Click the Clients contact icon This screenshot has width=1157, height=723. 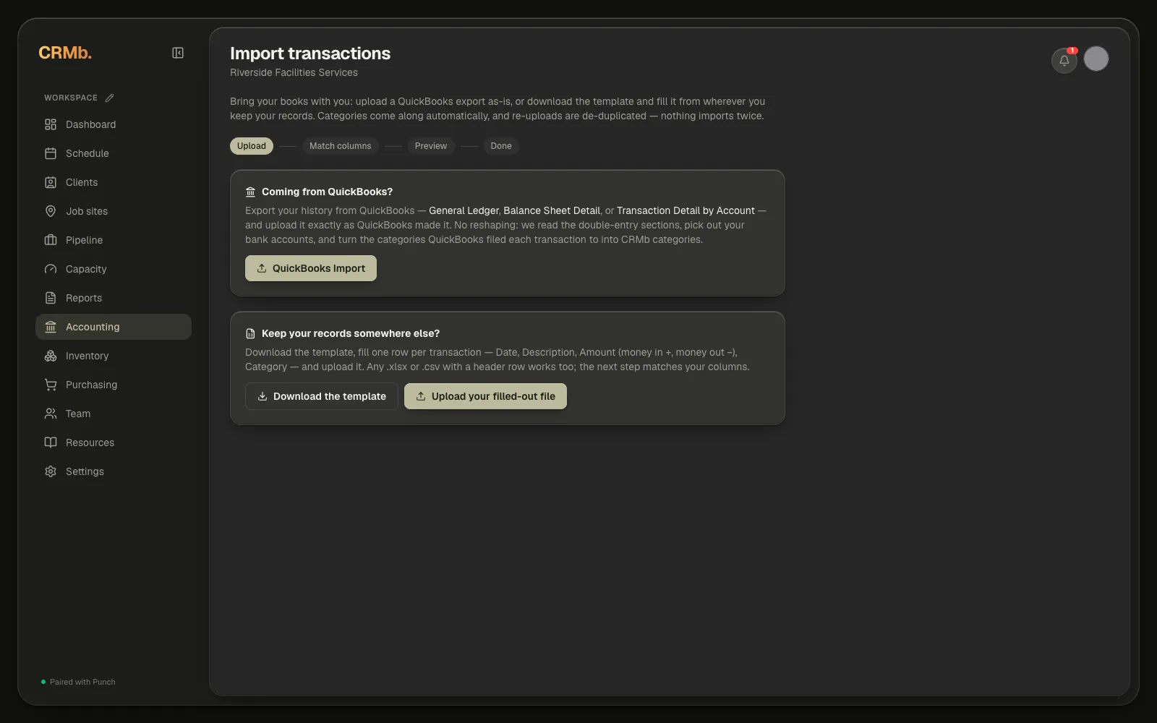pos(51,182)
